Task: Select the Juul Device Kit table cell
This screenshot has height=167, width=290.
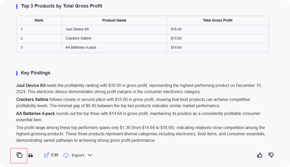Action: tap(77, 29)
